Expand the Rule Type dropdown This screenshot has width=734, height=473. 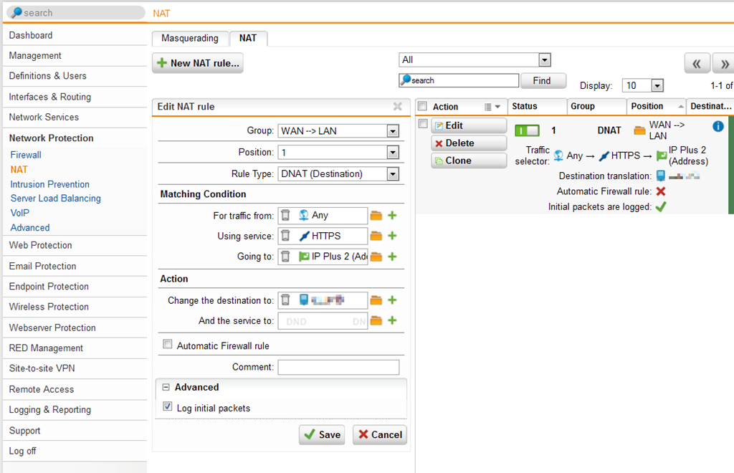point(392,173)
